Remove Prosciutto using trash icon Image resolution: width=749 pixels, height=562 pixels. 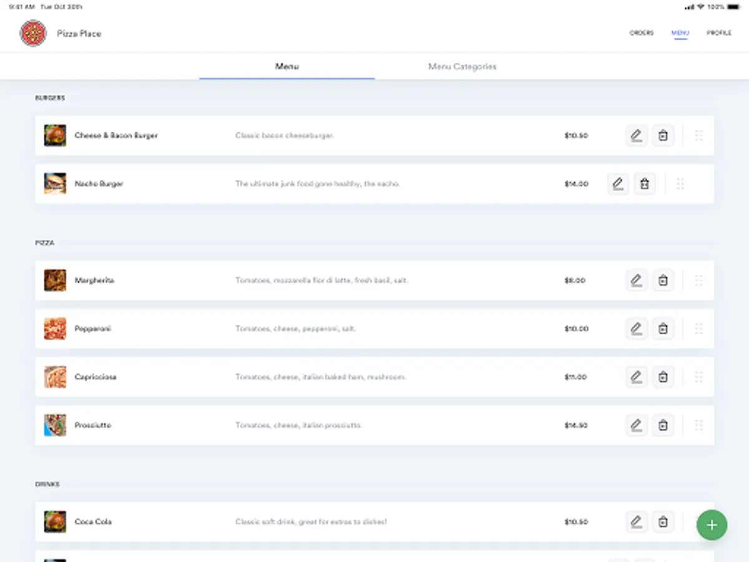coord(663,425)
